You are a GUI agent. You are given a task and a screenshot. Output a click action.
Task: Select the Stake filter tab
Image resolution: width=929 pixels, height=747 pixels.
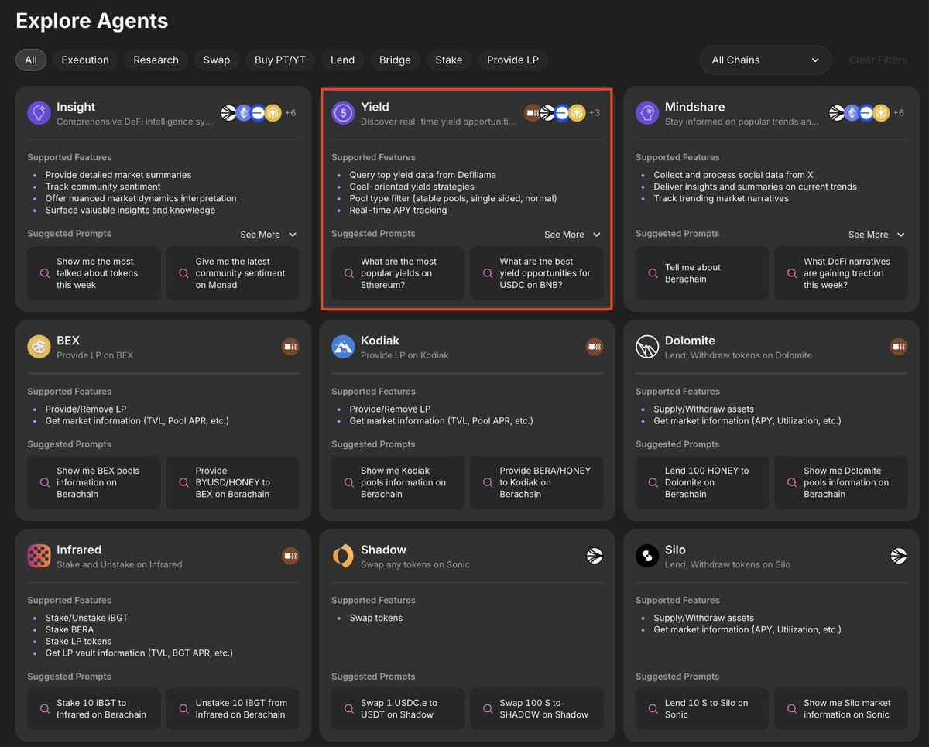pyautogui.click(x=449, y=60)
